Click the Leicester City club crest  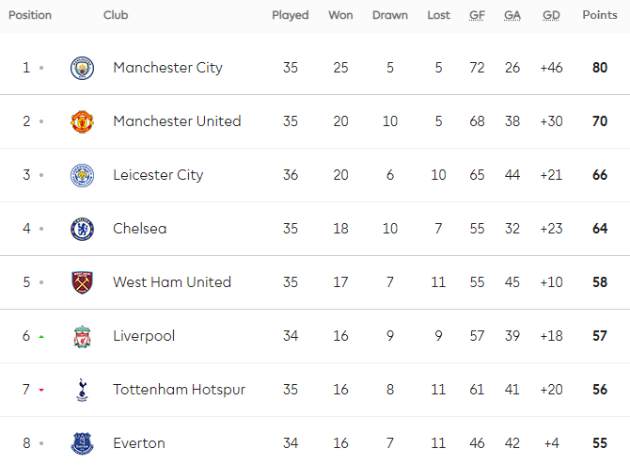(83, 175)
